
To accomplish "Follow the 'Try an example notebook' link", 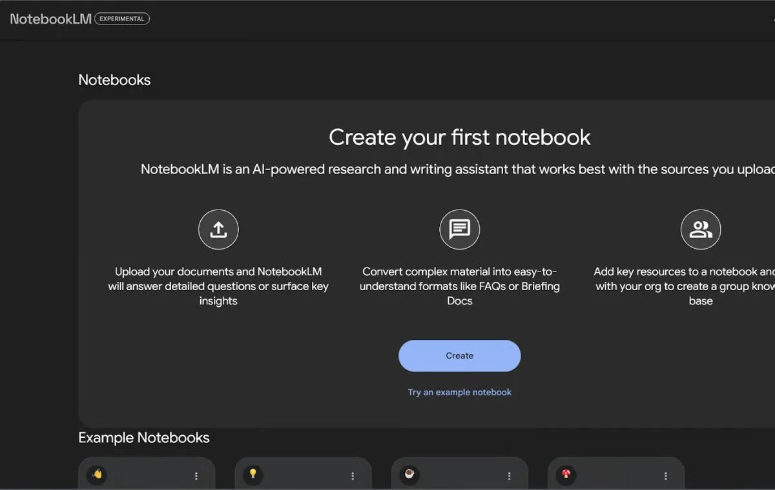I will click(x=459, y=392).
